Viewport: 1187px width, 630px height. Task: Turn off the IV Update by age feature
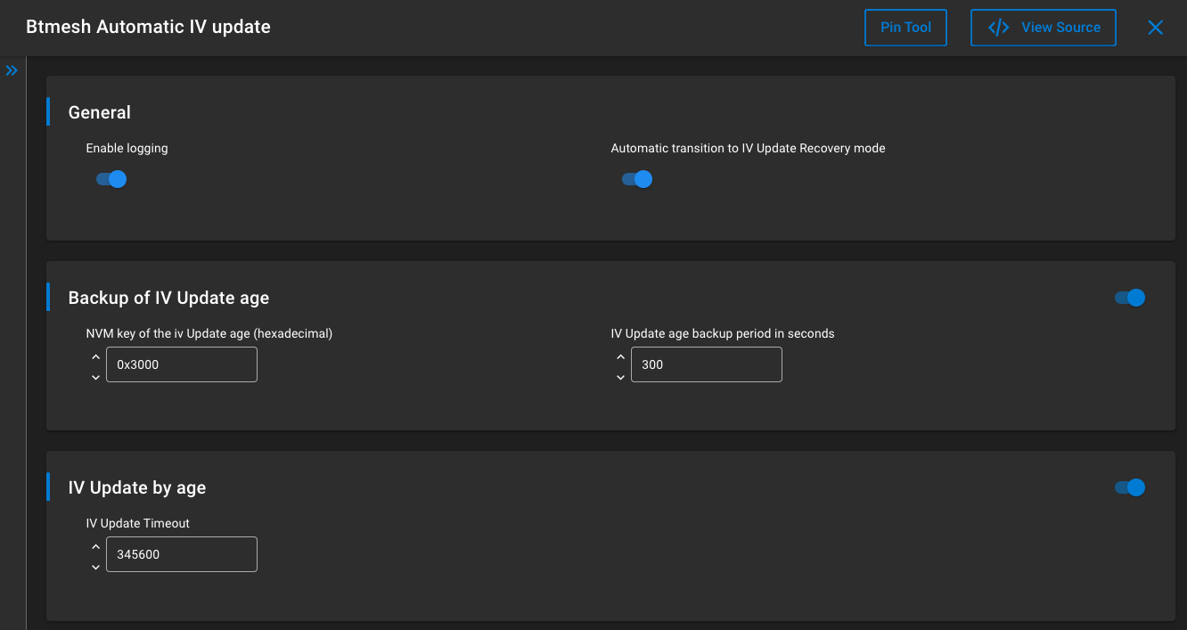click(1129, 487)
